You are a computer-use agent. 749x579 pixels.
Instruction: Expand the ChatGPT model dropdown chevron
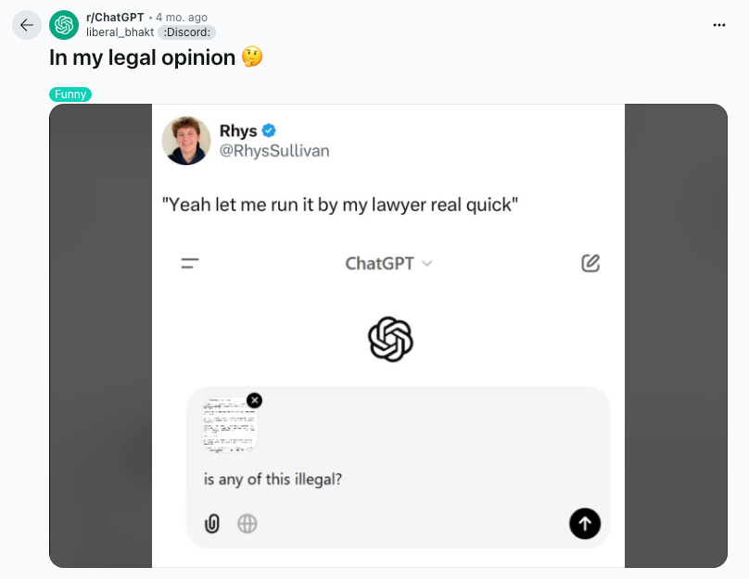[x=427, y=263]
